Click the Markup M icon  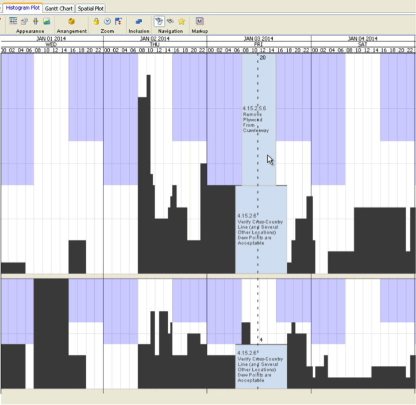pyautogui.click(x=199, y=21)
